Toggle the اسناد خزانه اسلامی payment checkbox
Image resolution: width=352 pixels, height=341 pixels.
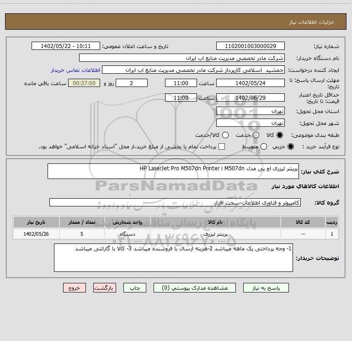click(x=222, y=146)
